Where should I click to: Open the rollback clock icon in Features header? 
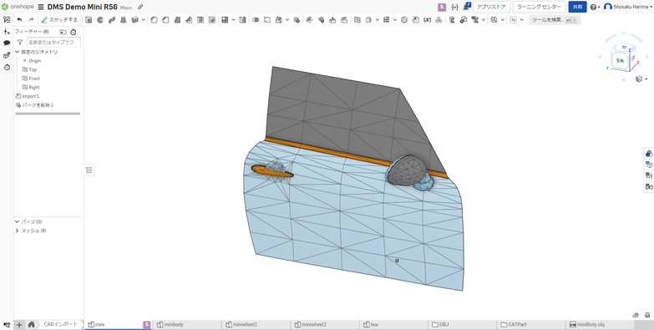74,32
